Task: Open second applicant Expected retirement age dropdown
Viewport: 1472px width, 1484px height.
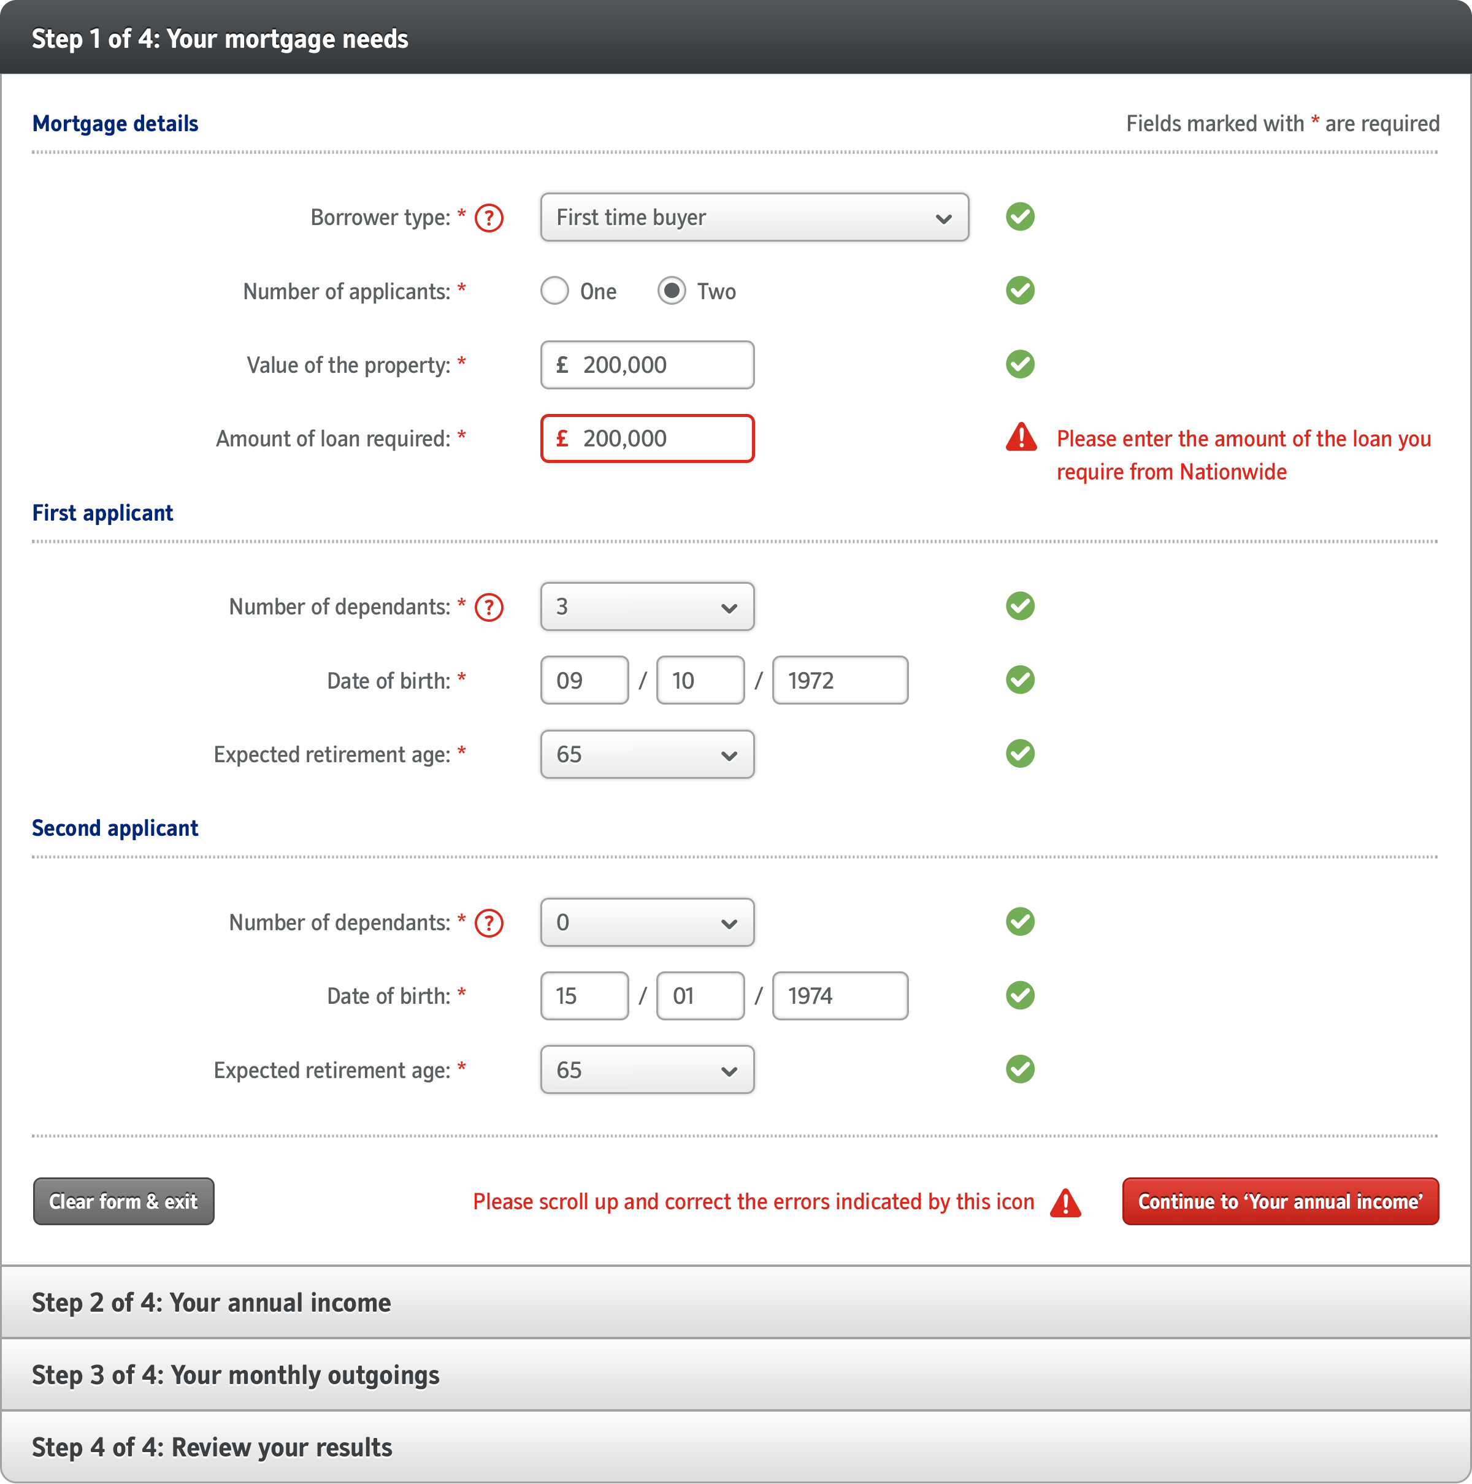Action: [x=647, y=1069]
